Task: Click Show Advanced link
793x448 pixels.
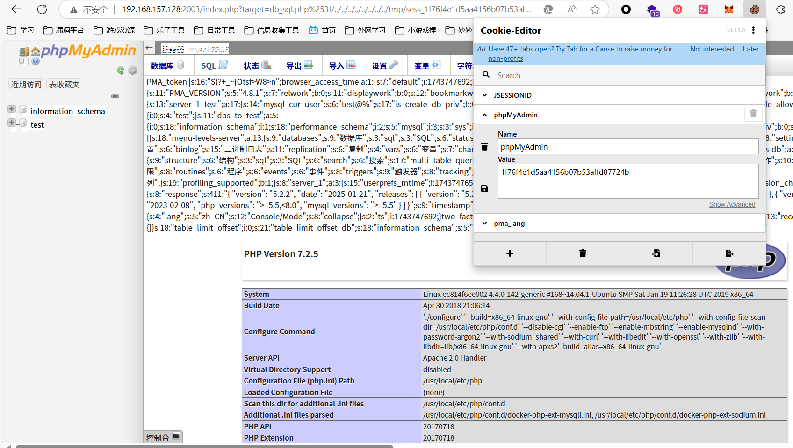Action: 732,204
